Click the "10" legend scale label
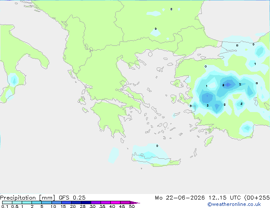Screen dimensions: 270x208 53,206
